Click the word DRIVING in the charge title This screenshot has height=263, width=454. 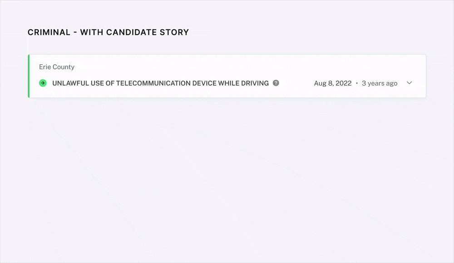click(254, 83)
